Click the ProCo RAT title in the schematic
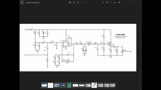This screenshot has height=90, width=161. [120, 35]
